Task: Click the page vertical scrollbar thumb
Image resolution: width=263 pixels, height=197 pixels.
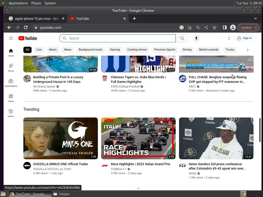Action: click(260, 130)
